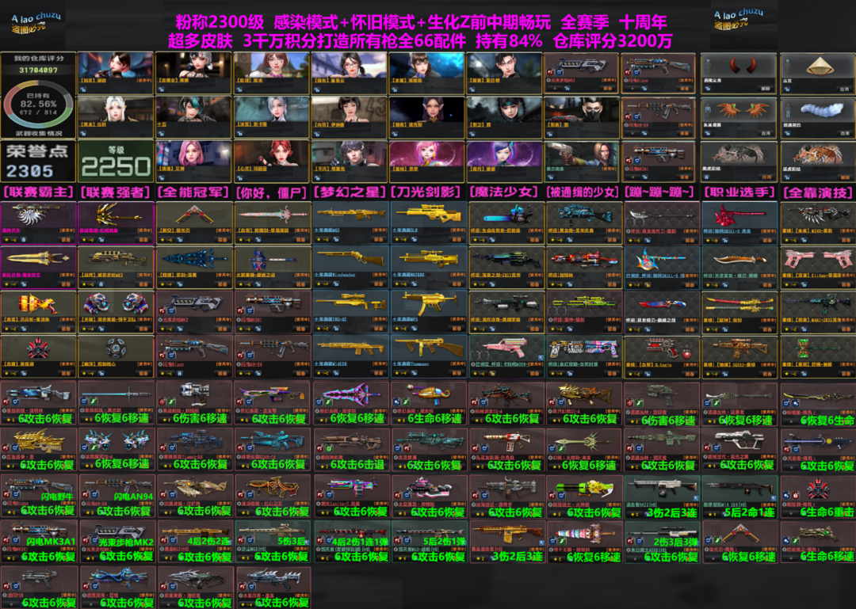Click the [职业选手] title label
856x609 pixels.
[739, 192]
